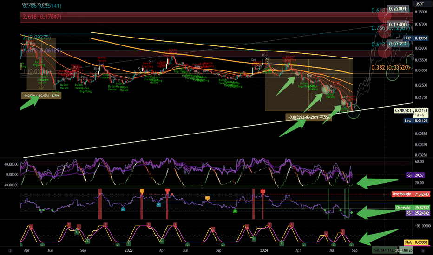Open the USDT currency selector on price axis

420,4
